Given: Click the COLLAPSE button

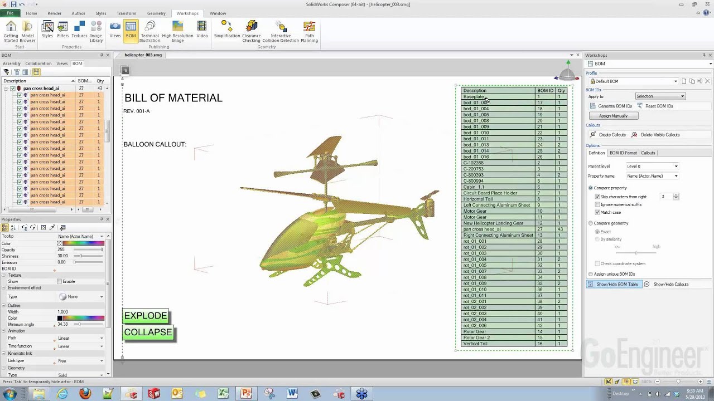Looking at the screenshot, I should click(x=148, y=332).
